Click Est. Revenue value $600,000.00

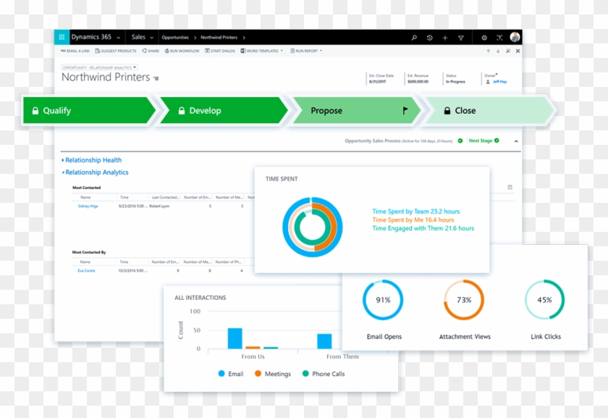click(x=418, y=82)
